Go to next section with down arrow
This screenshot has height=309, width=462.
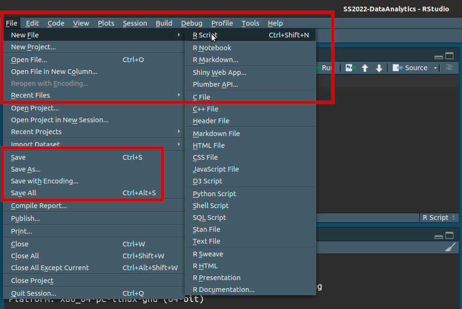(x=379, y=68)
